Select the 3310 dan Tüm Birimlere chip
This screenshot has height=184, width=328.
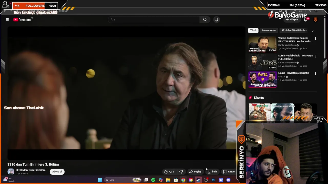[294, 30]
